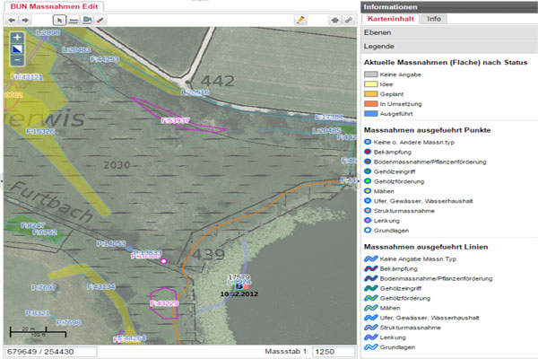Image resolution: width=538 pixels, height=359 pixels.
Task: Zoom out with the minus button
Action: [17, 60]
